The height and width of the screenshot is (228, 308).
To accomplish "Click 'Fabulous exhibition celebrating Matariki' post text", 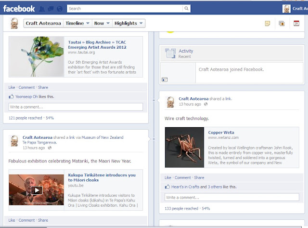I will (70, 161).
